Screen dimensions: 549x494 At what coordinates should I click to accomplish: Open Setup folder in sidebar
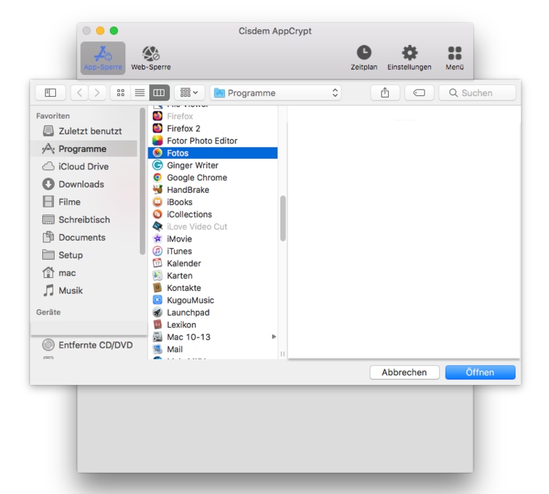tap(84, 255)
